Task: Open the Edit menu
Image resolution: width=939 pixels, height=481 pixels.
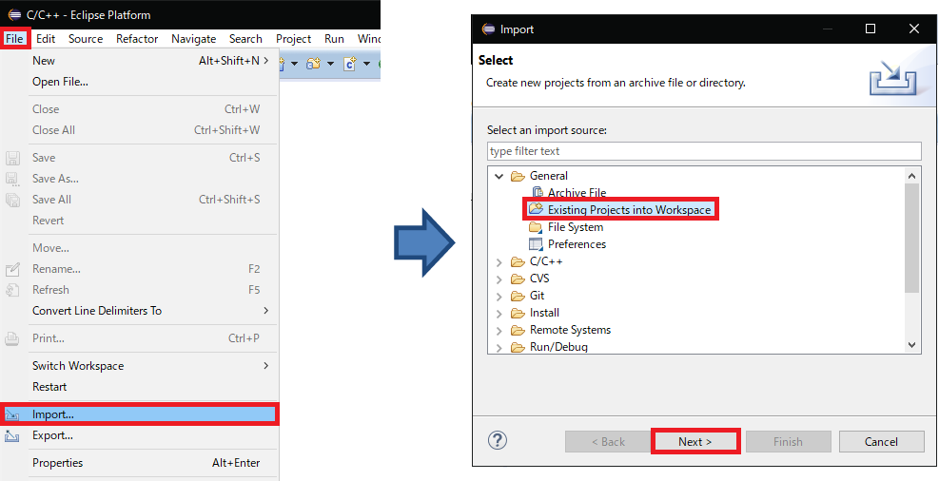Action: (46, 39)
